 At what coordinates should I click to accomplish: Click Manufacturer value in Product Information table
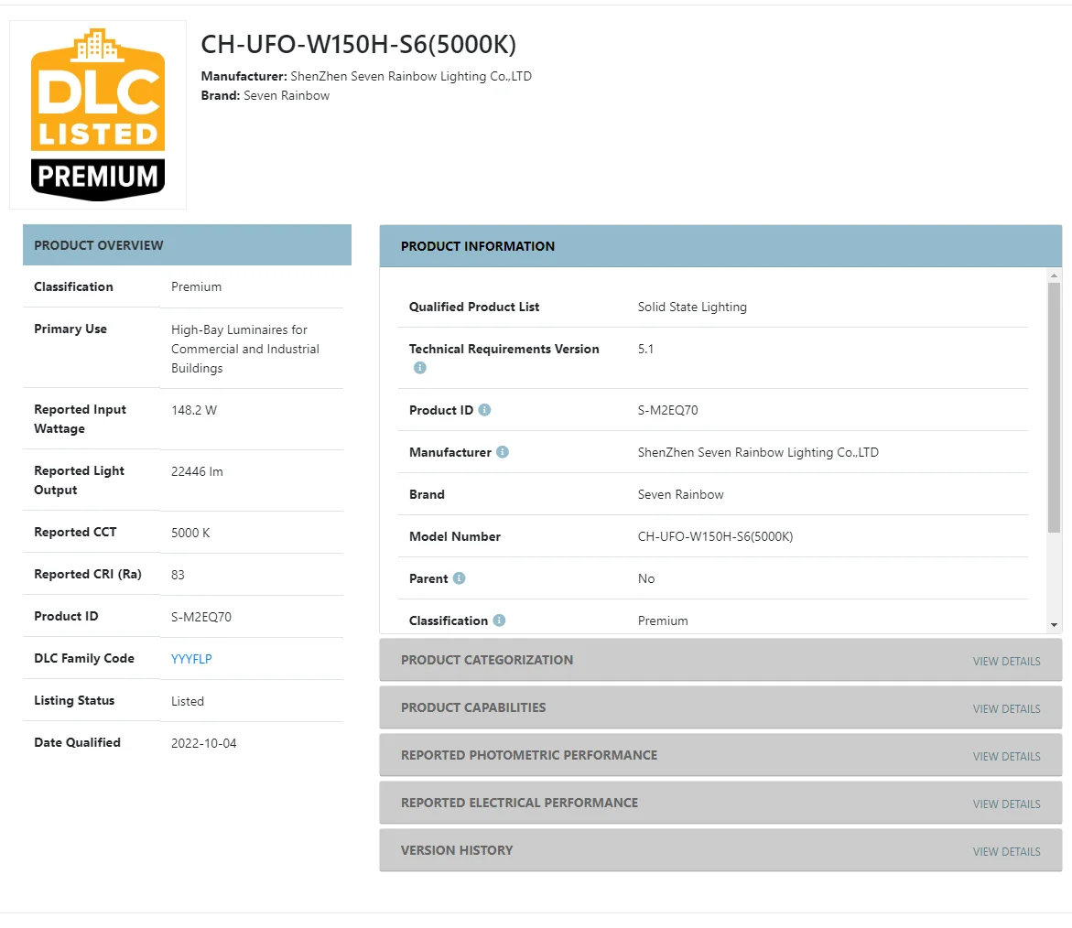757,452
